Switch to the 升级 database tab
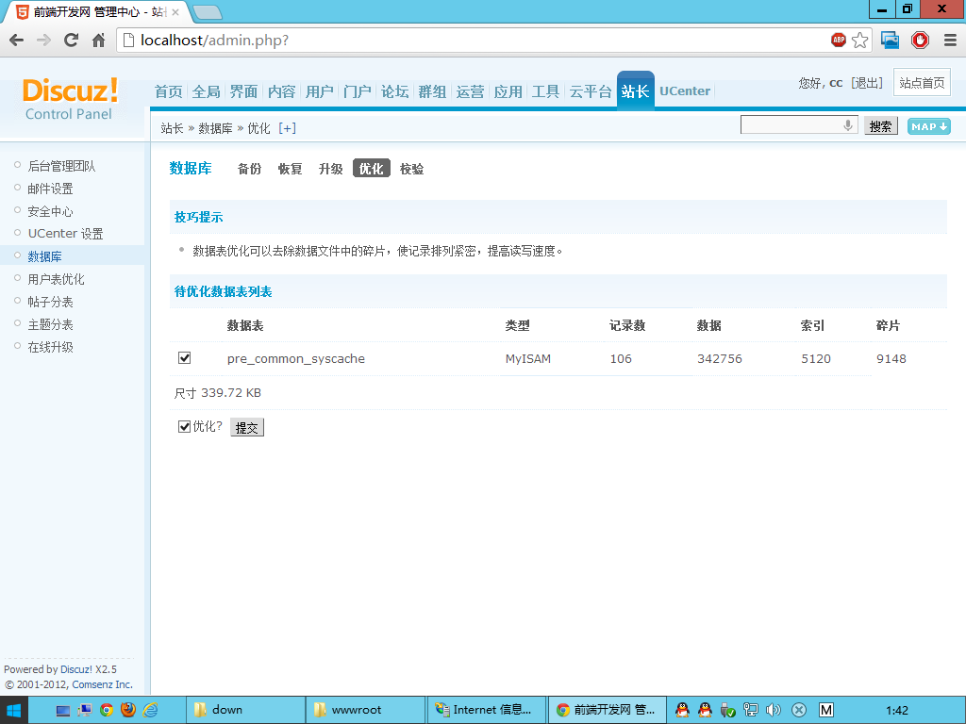This screenshot has height=724, width=966. pyautogui.click(x=331, y=169)
